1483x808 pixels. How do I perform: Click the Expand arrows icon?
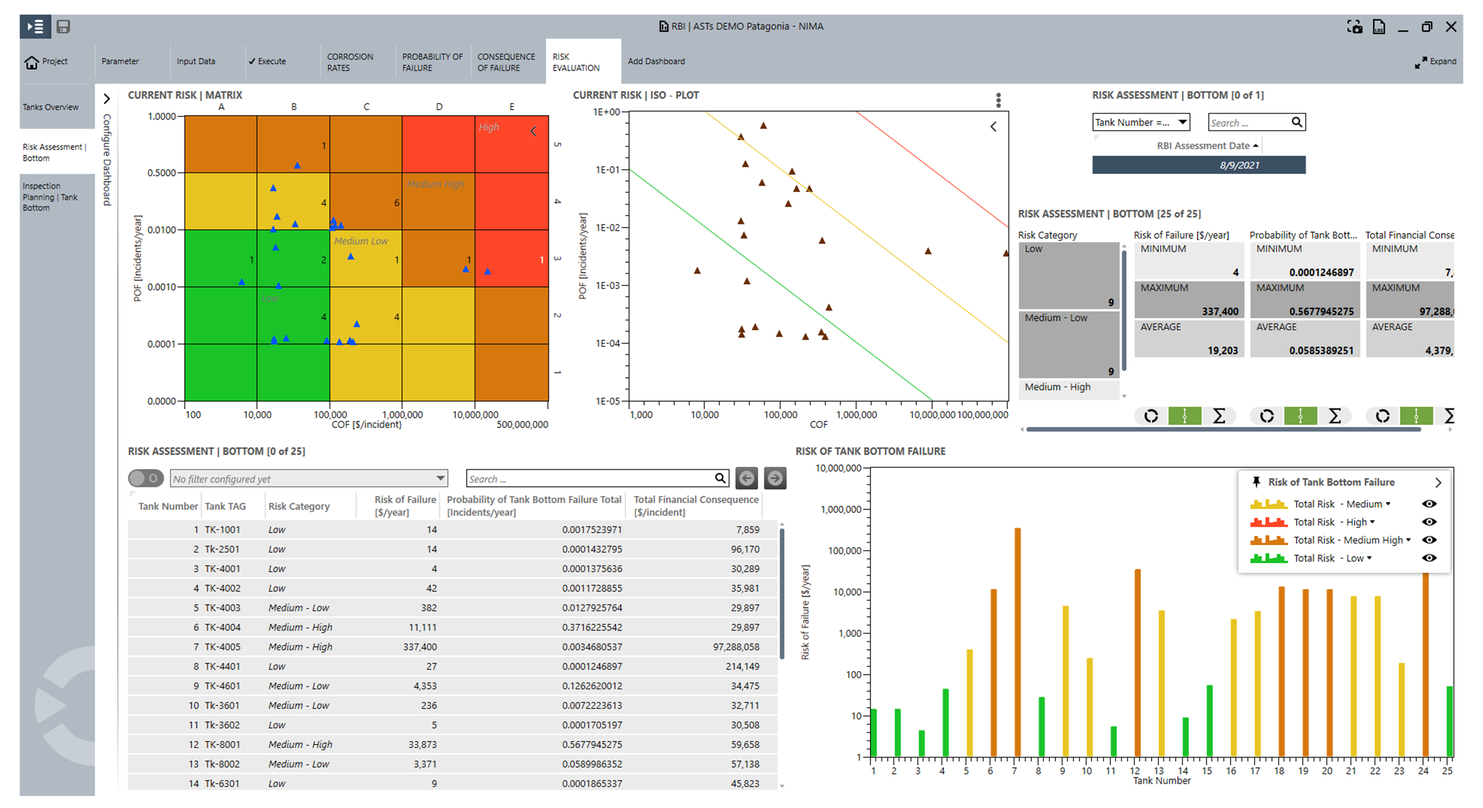pos(1420,62)
